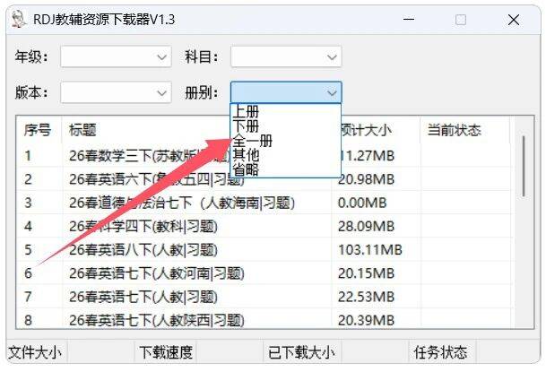This screenshot has width=546, height=372.
Task: Close the RDJ downloader window
Action: point(512,19)
